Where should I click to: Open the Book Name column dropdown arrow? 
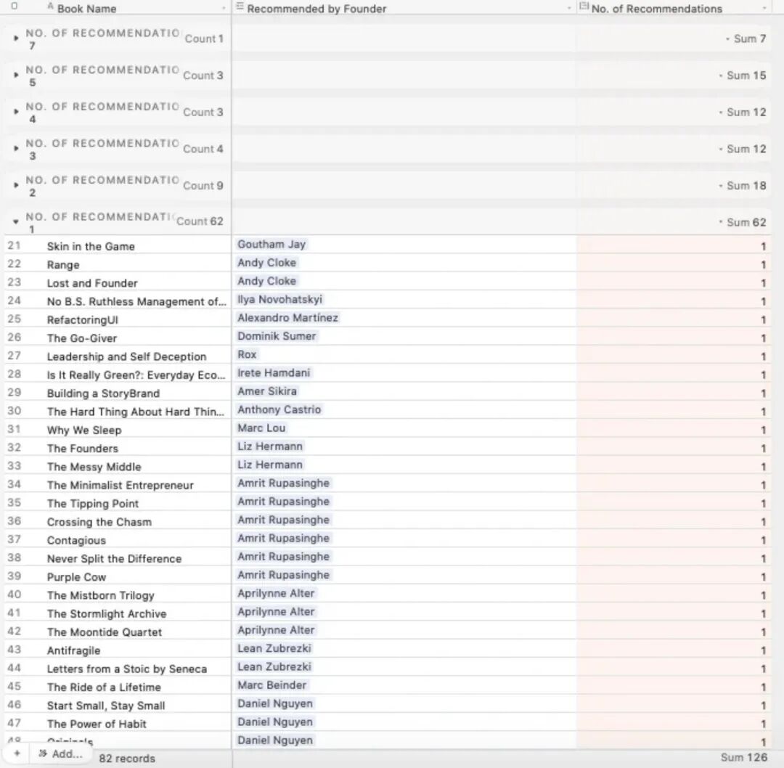(224, 9)
